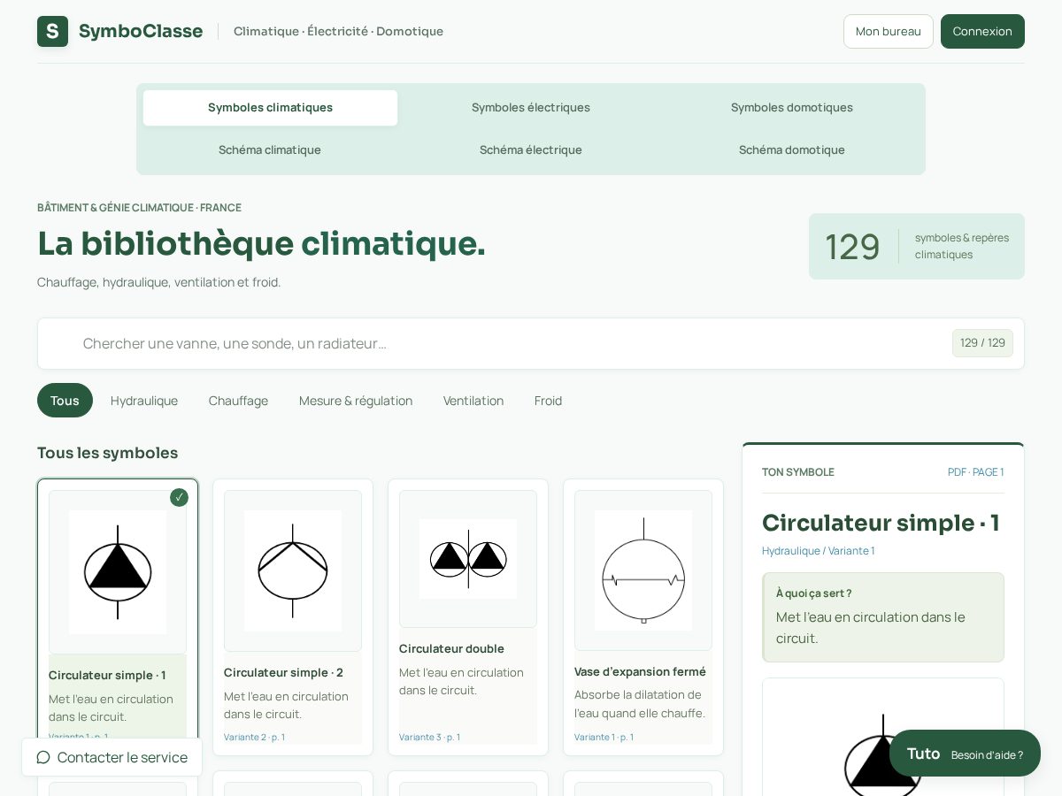Open the Tuto help button
The image size is (1062, 796).
(965, 754)
